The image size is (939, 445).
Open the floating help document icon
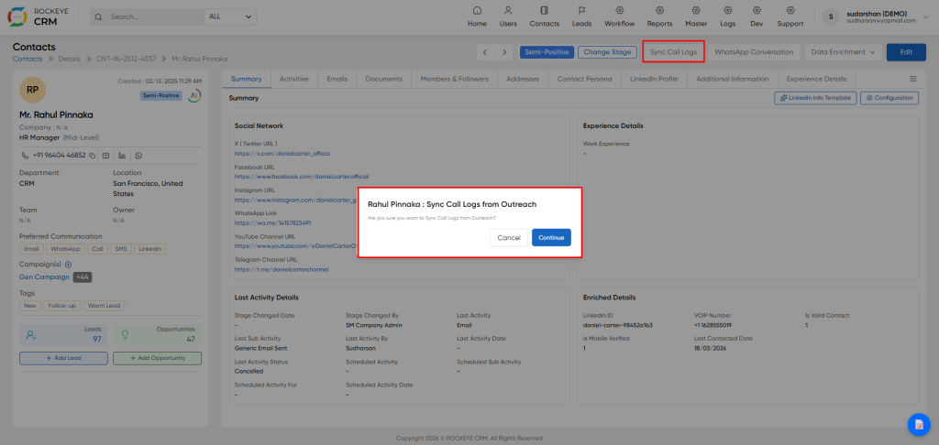click(919, 424)
